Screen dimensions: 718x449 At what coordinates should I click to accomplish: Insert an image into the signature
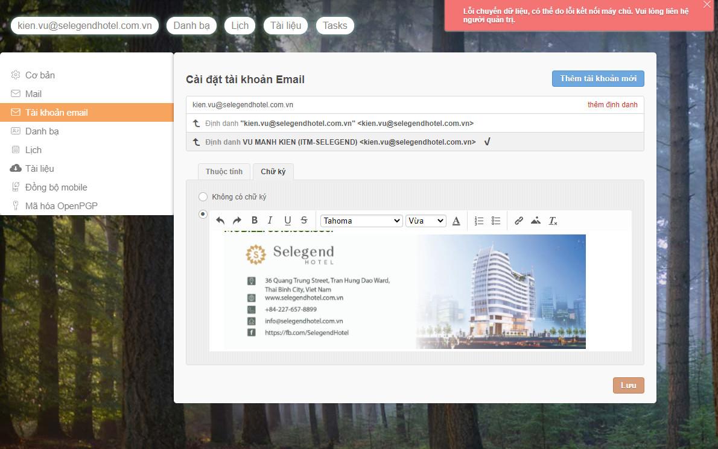click(x=536, y=221)
